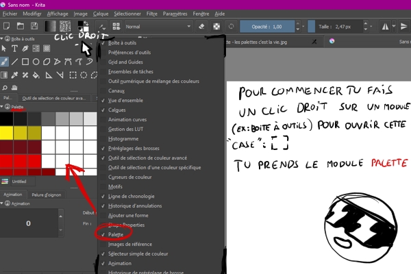
Task: Select the shape selection arrow tool
Action: [x=4, y=48]
